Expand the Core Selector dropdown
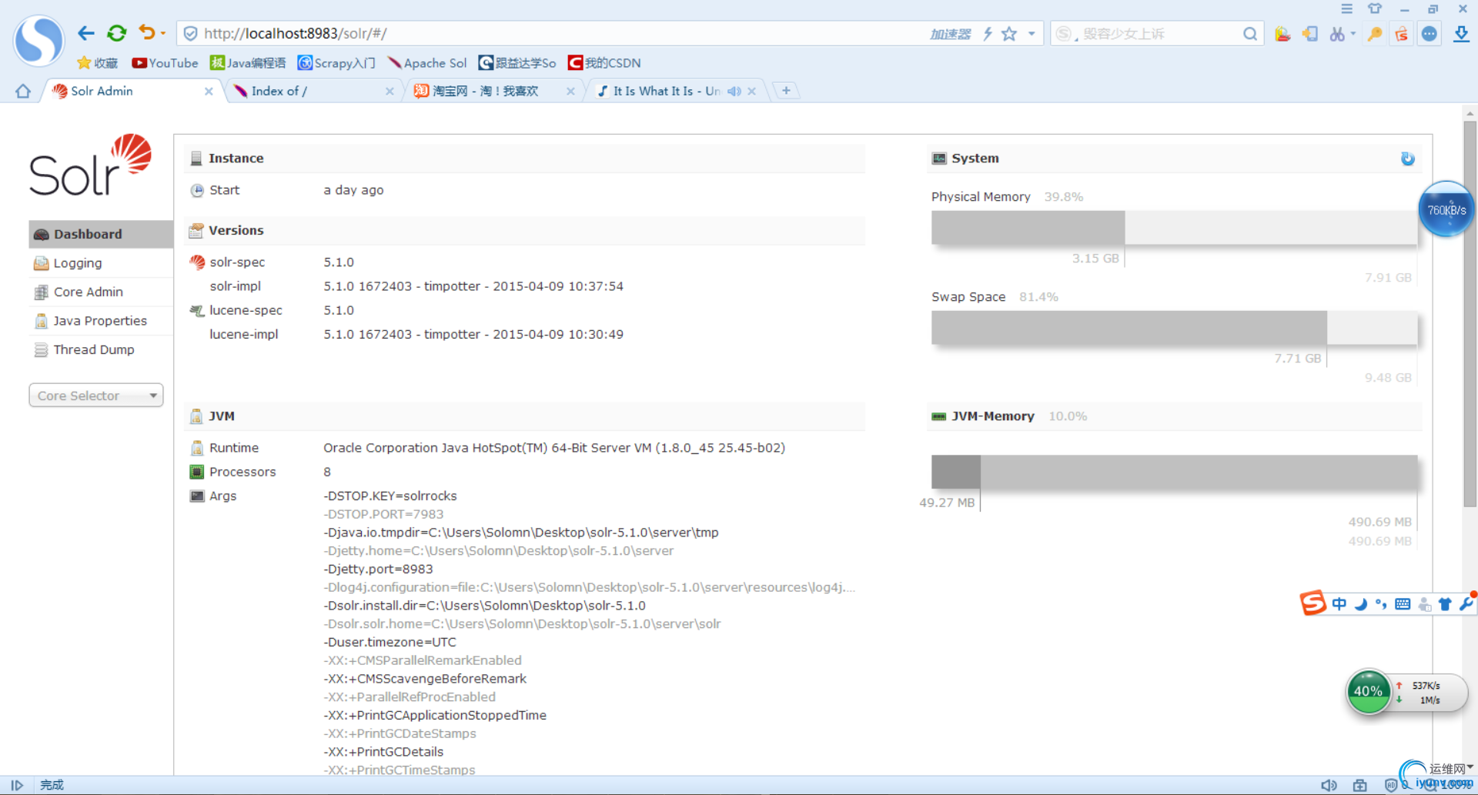Image resolution: width=1478 pixels, height=795 pixels. (96, 396)
